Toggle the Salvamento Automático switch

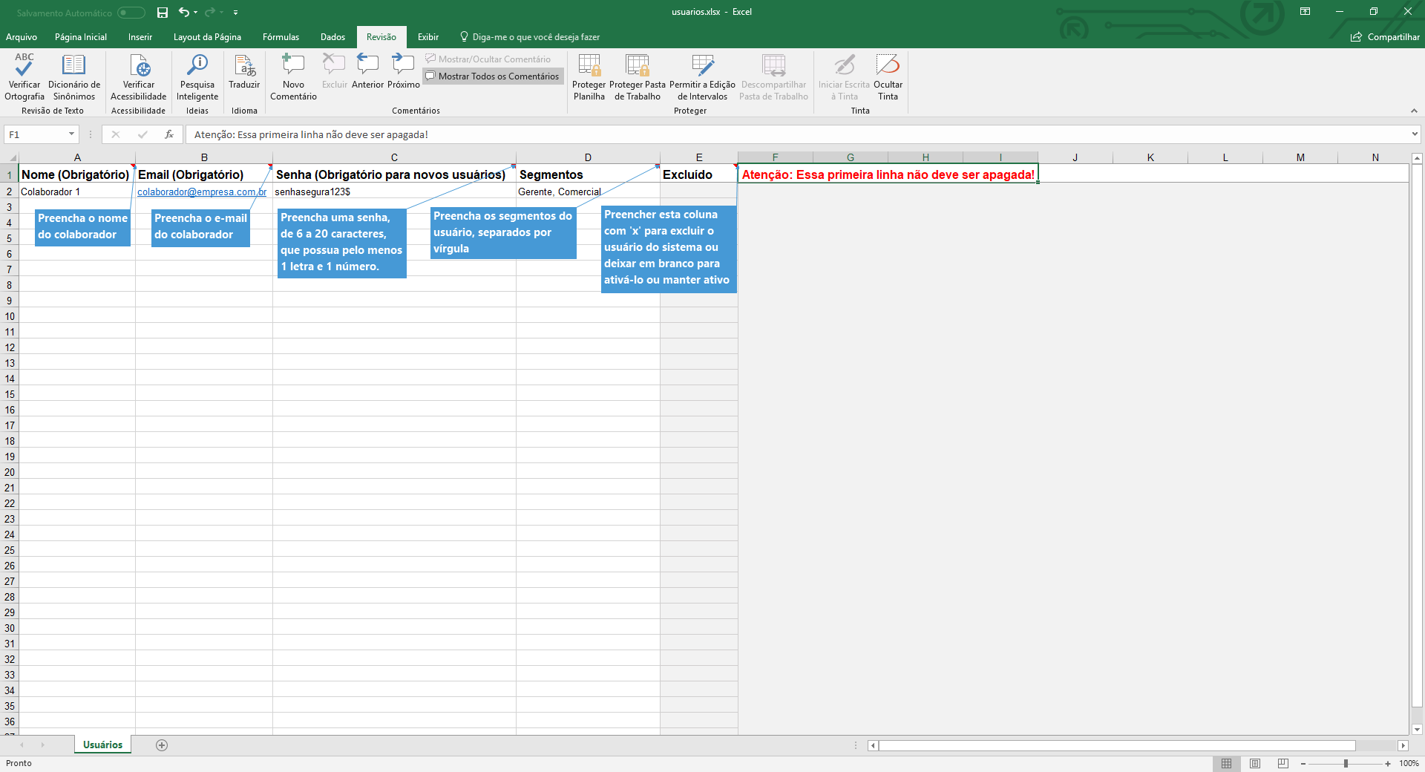pyautogui.click(x=131, y=13)
